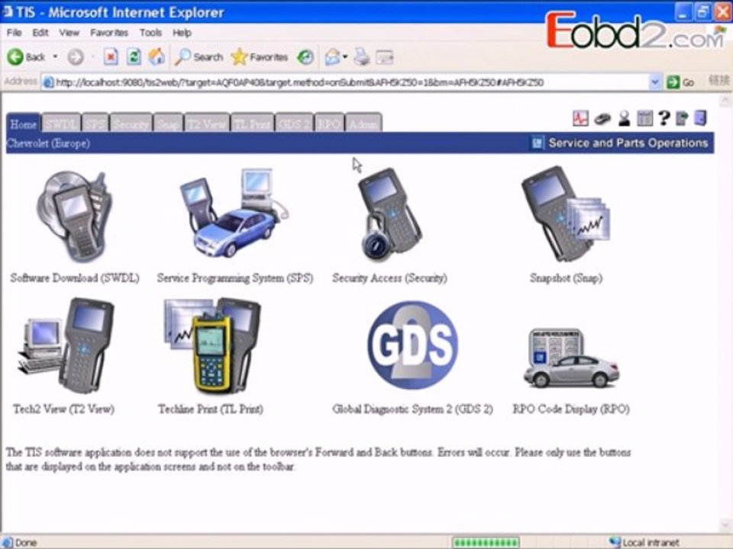Click RPO Code Display (RPO) text link

click(x=571, y=409)
